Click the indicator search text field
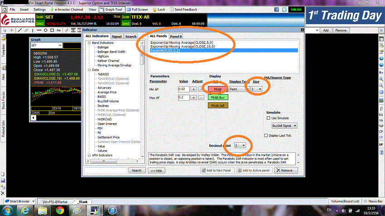 [x=106, y=170]
